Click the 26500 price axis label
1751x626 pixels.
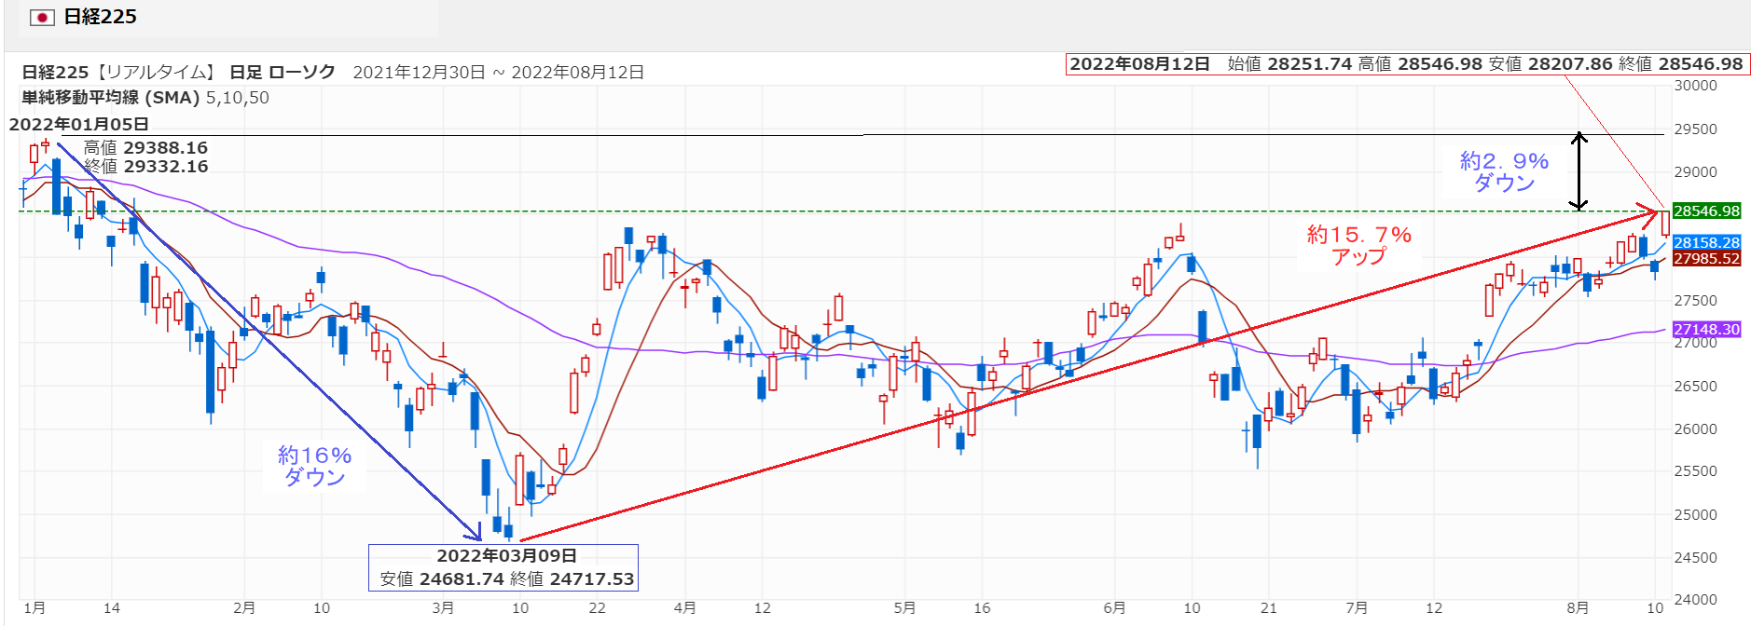pyautogui.click(x=1695, y=386)
